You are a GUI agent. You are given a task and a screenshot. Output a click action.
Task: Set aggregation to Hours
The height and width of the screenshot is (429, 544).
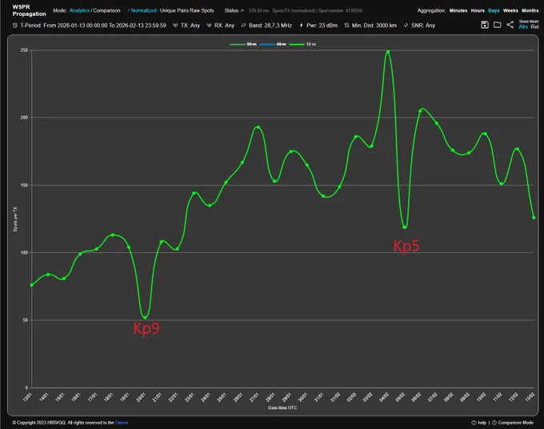[478, 10]
